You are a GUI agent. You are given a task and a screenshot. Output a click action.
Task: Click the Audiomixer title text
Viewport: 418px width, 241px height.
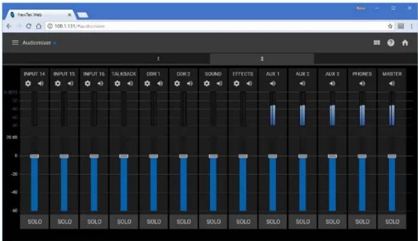(36, 43)
